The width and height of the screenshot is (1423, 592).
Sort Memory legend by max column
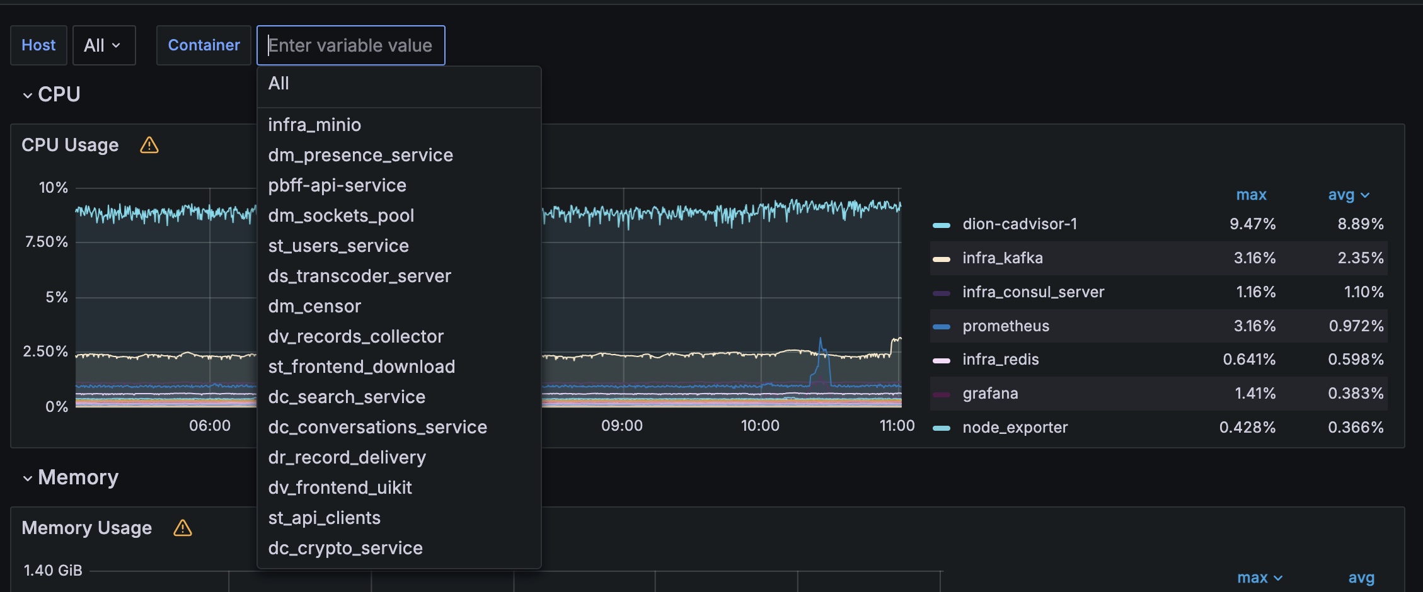click(x=1260, y=578)
